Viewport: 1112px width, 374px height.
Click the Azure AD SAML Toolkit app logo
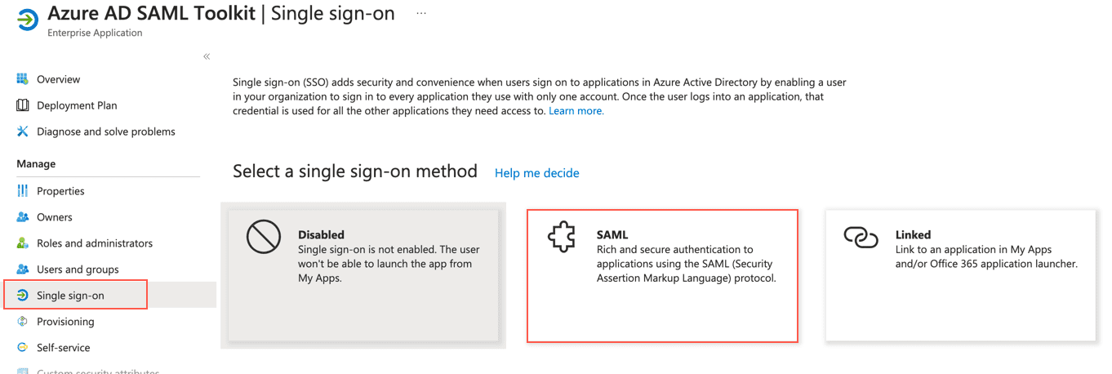[x=27, y=20]
